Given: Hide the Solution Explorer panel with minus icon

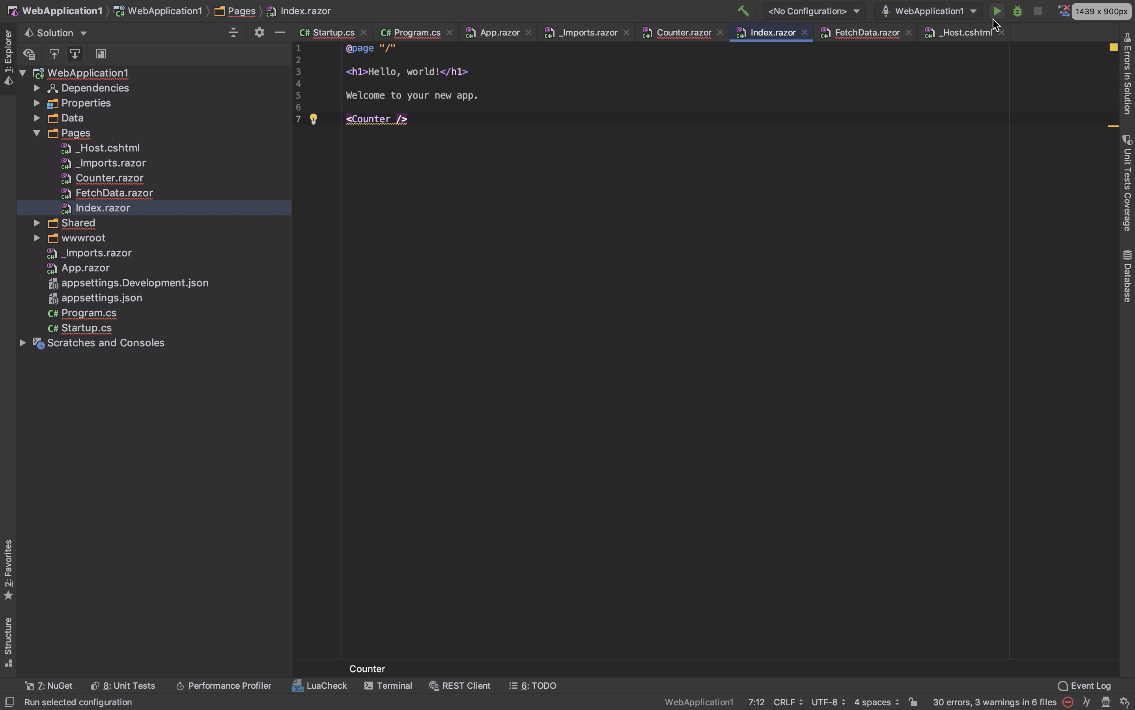Looking at the screenshot, I should coord(280,32).
